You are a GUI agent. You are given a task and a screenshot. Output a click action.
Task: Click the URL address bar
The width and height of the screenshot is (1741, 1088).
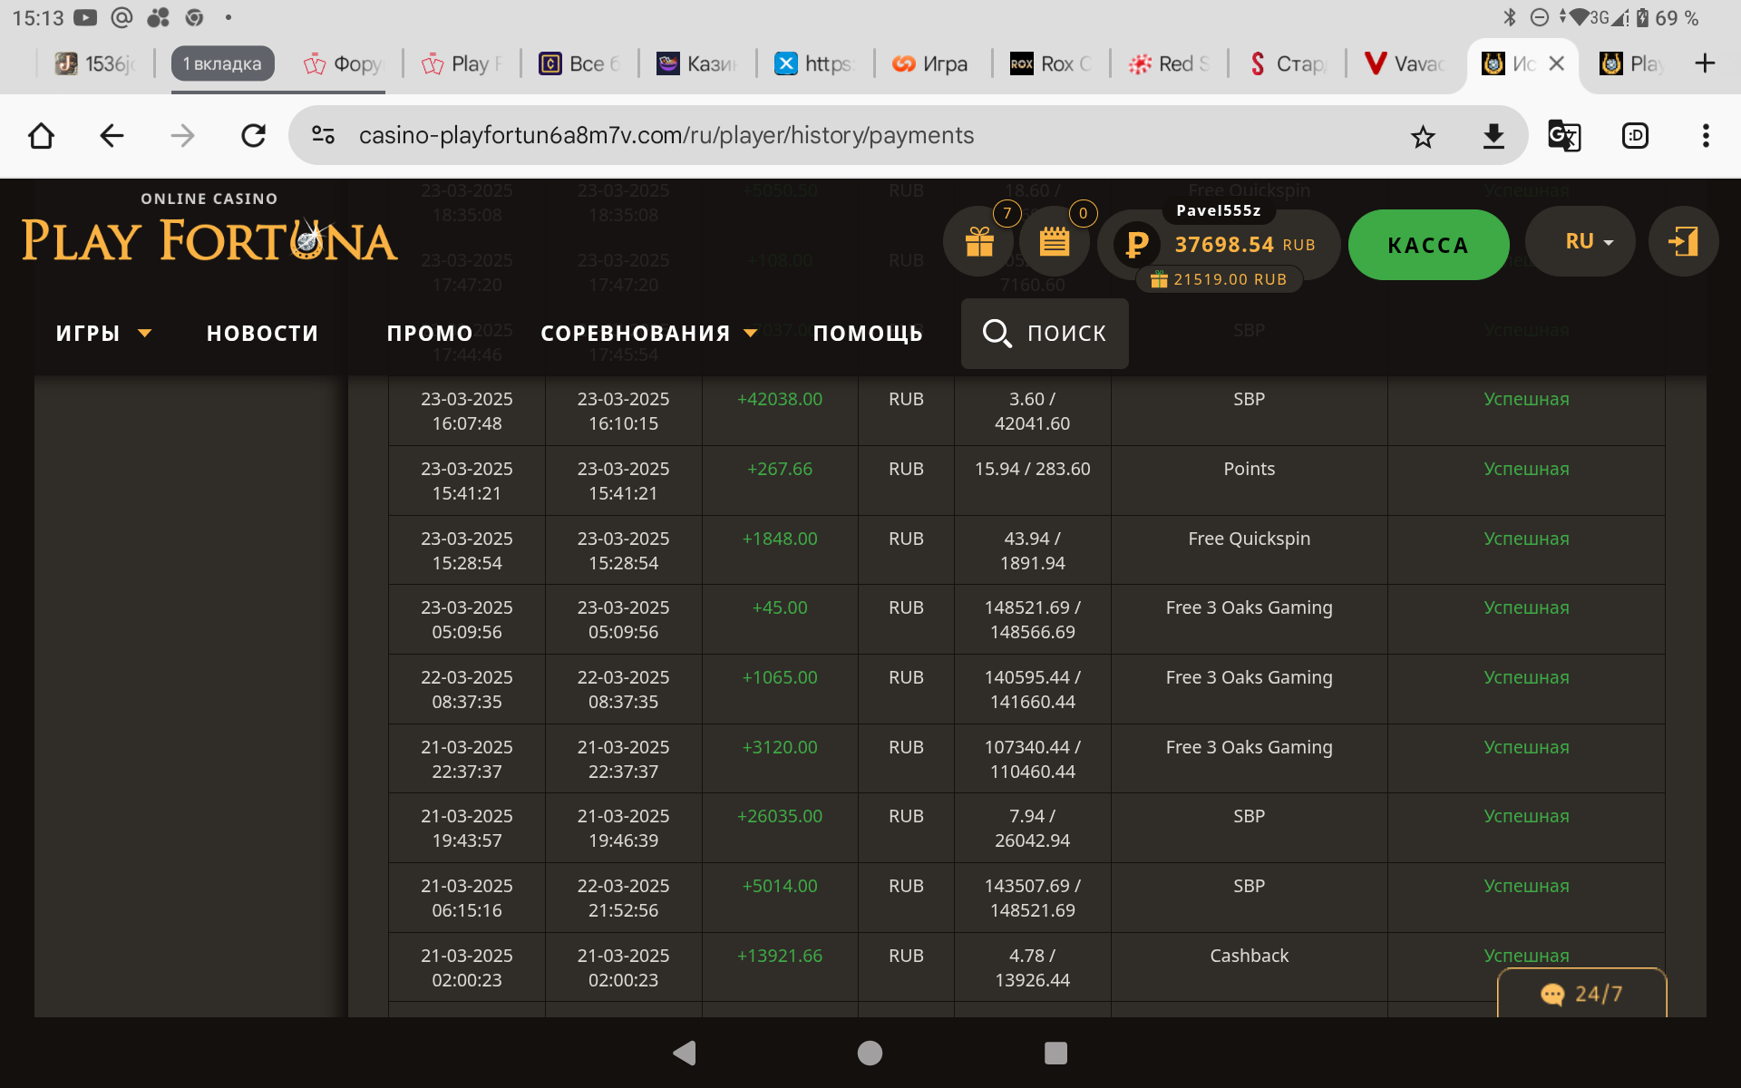pos(666,136)
